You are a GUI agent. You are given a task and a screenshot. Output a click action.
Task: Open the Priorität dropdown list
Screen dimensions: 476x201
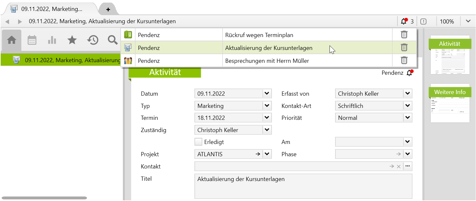[x=407, y=118]
